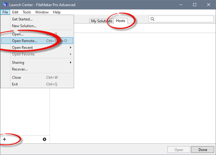The height and width of the screenshot is (155, 216).
Task: Expand the Sharing submenu
Action: (37, 63)
